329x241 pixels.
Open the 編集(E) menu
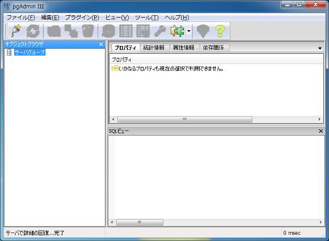point(50,18)
